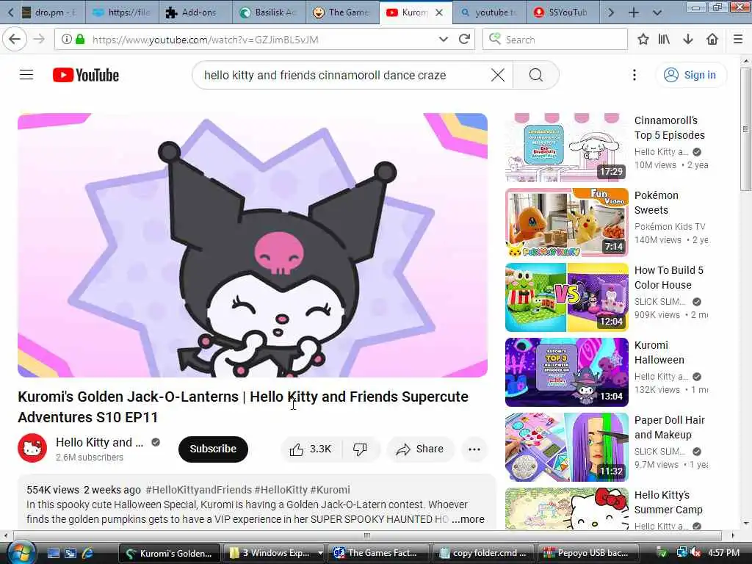
Task: Show site information icon in address bar
Action: 67,40
